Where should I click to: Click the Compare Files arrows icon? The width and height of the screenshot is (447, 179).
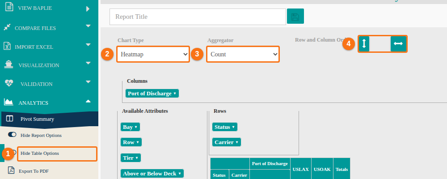pyautogui.click(x=7, y=27)
